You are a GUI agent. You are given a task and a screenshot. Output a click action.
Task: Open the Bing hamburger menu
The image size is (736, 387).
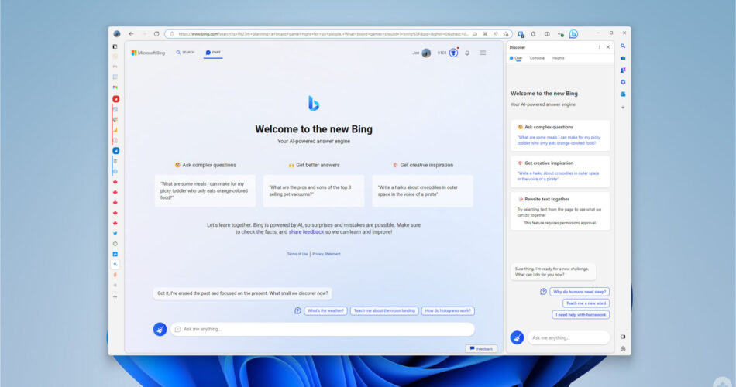tap(483, 53)
